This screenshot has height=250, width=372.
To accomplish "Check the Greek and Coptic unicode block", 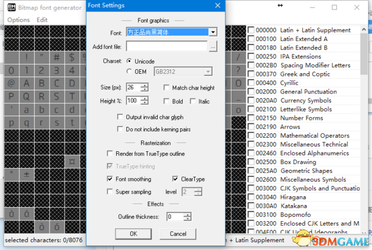I will tap(251, 74).
